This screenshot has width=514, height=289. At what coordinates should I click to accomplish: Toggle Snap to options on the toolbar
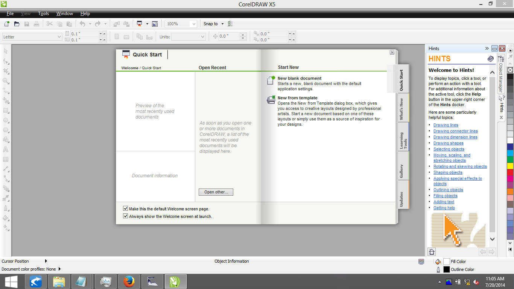(213, 23)
